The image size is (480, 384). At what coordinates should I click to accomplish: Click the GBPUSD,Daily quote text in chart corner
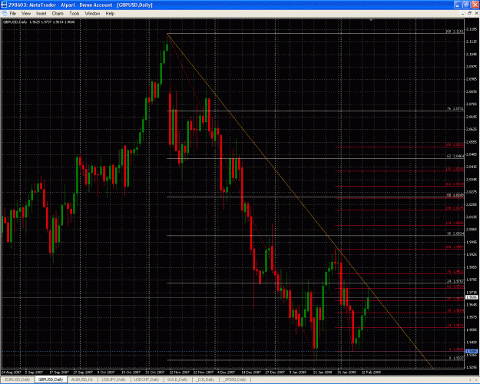(38, 22)
